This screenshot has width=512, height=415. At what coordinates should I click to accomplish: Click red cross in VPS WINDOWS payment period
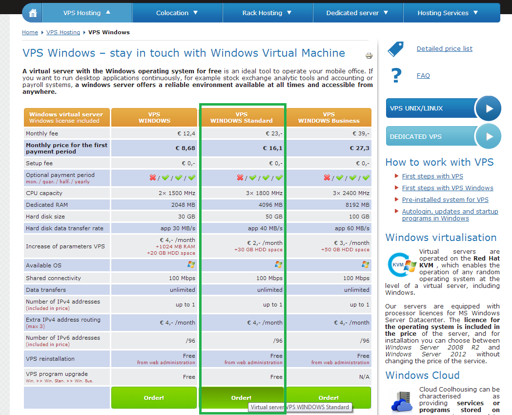153,177
